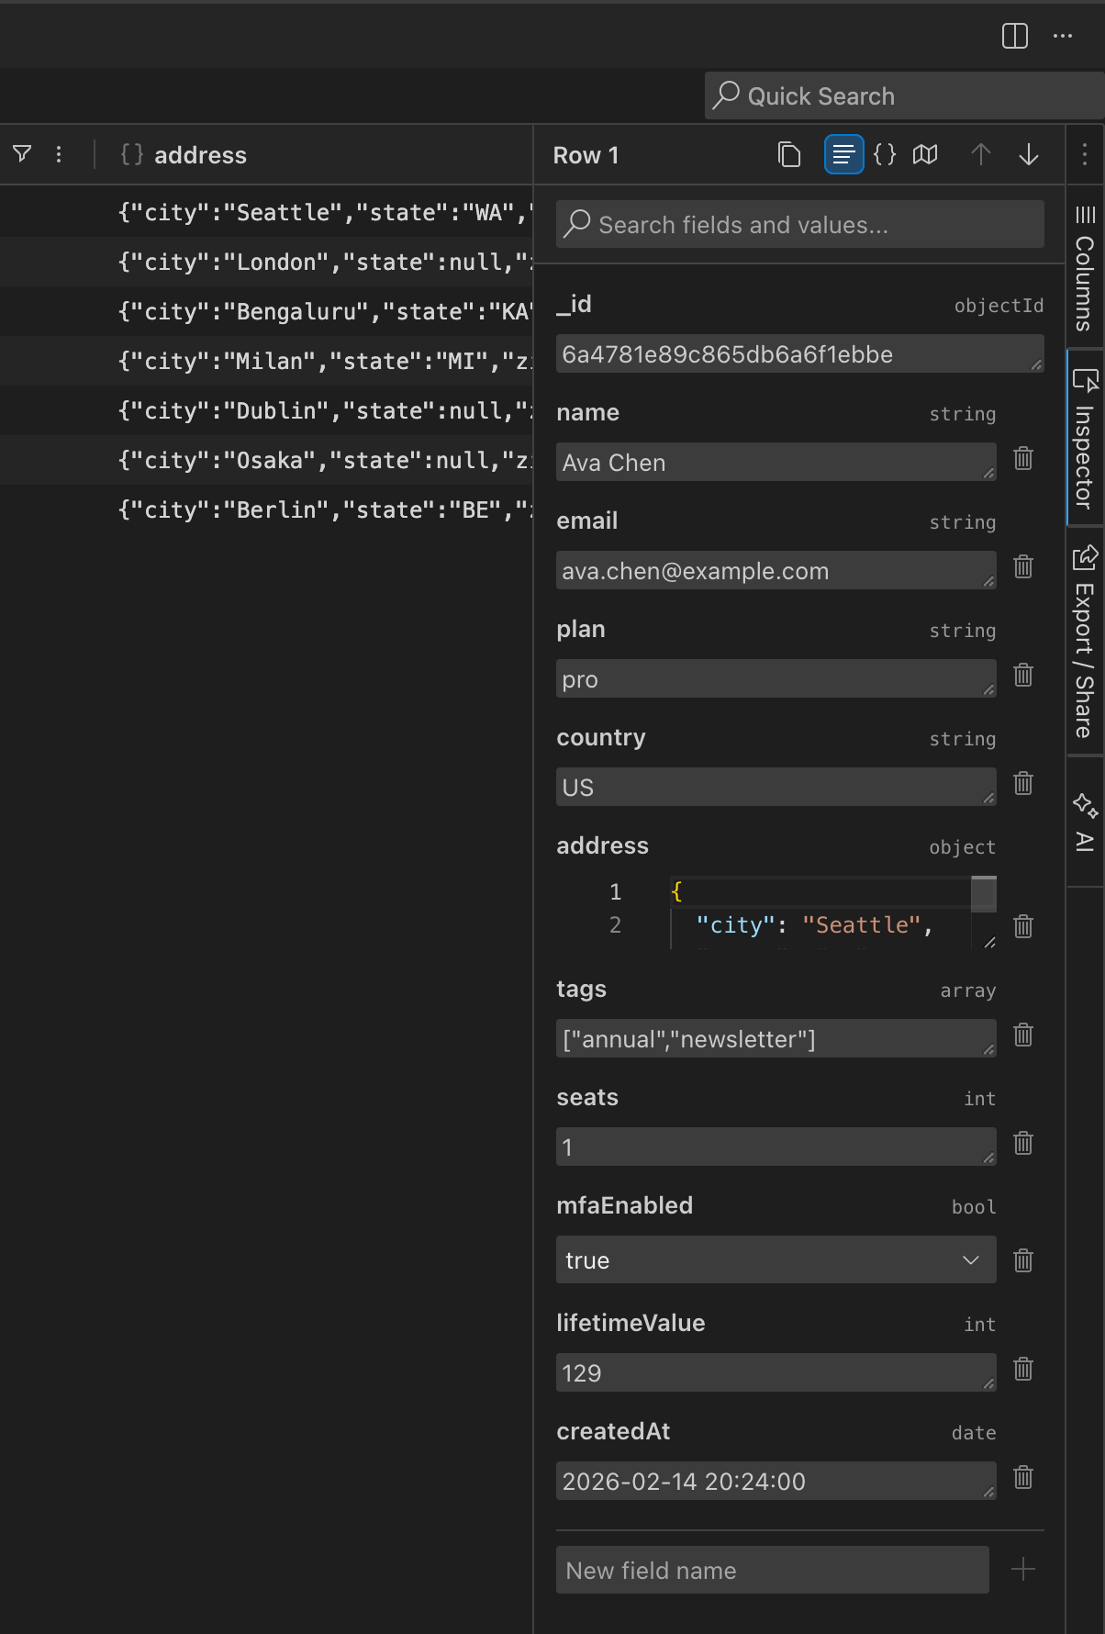The height and width of the screenshot is (1634, 1105).
Task: Open the Inspector side tab
Action: (x=1085, y=438)
